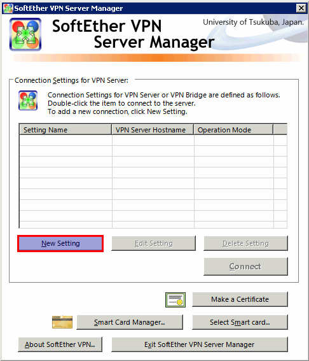309x361 pixels.
Task: Click the Delete Setting button
Action: tap(245, 243)
